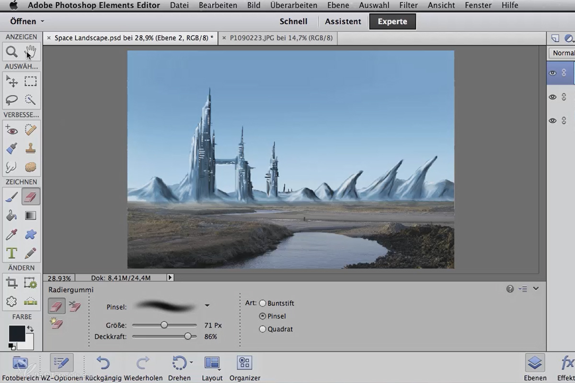
Task: Select the Gradient tool
Action: (31, 215)
